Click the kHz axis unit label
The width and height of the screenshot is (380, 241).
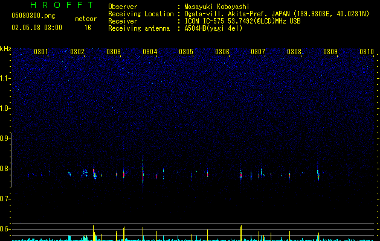click(x=5, y=49)
